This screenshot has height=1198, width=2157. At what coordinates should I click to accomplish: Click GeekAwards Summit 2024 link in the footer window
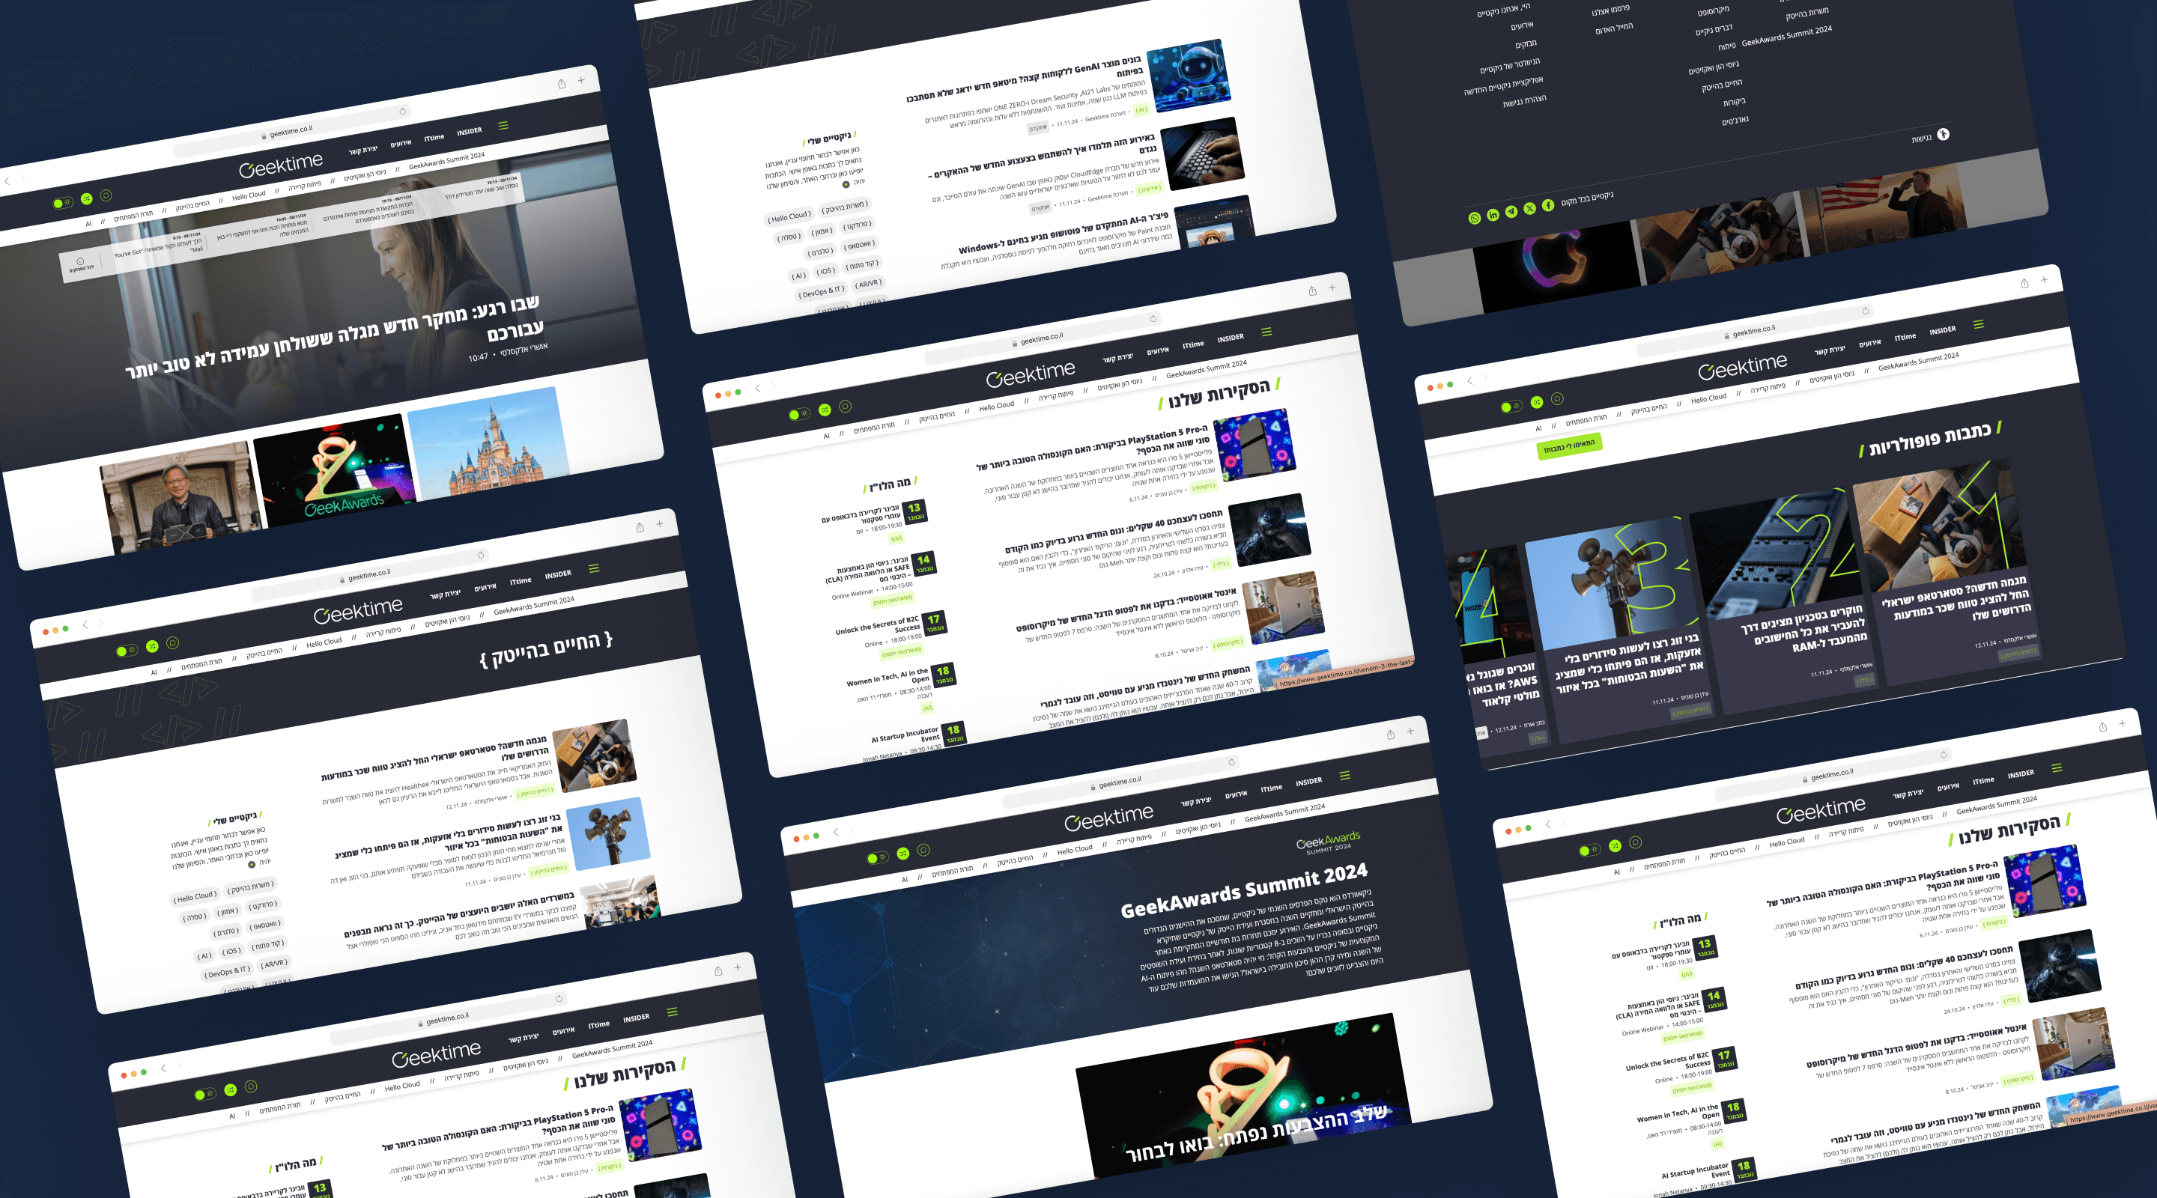(1787, 35)
